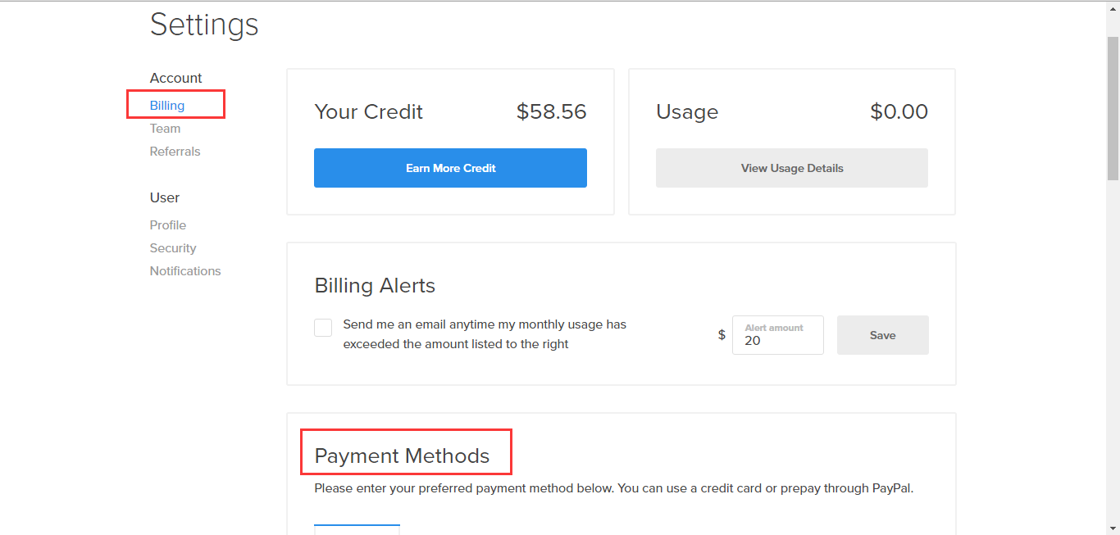Click the Billing Alerts heading
Viewport: 1120px width, 535px height.
(x=375, y=286)
